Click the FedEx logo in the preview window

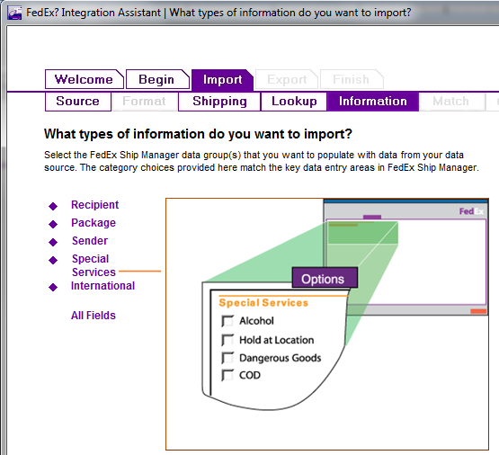(471, 211)
